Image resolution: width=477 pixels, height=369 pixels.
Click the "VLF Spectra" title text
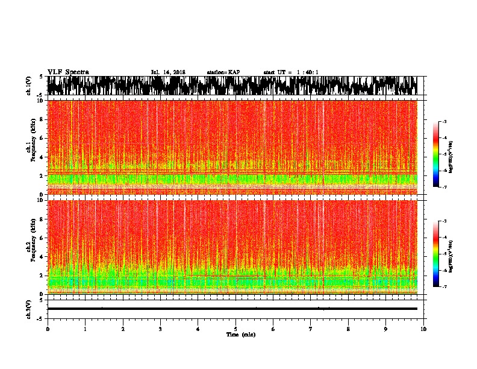[68, 72]
